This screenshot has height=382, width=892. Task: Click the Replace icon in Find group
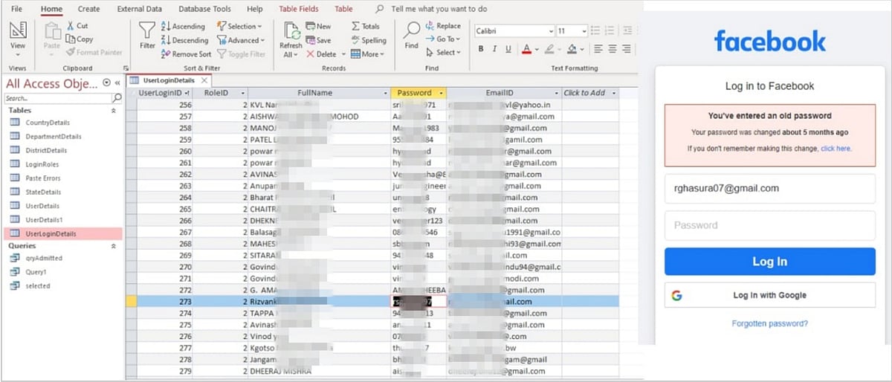tap(430, 26)
